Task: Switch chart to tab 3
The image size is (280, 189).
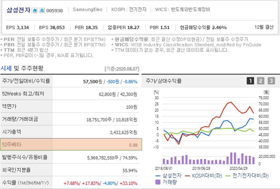Action: point(271,81)
